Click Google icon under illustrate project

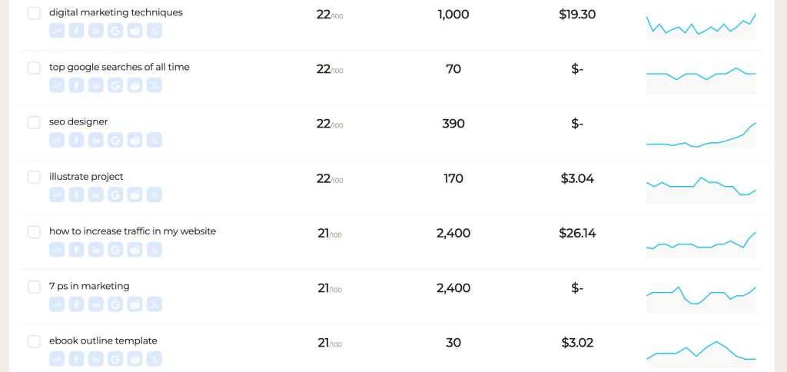pyautogui.click(x=115, y=194)
